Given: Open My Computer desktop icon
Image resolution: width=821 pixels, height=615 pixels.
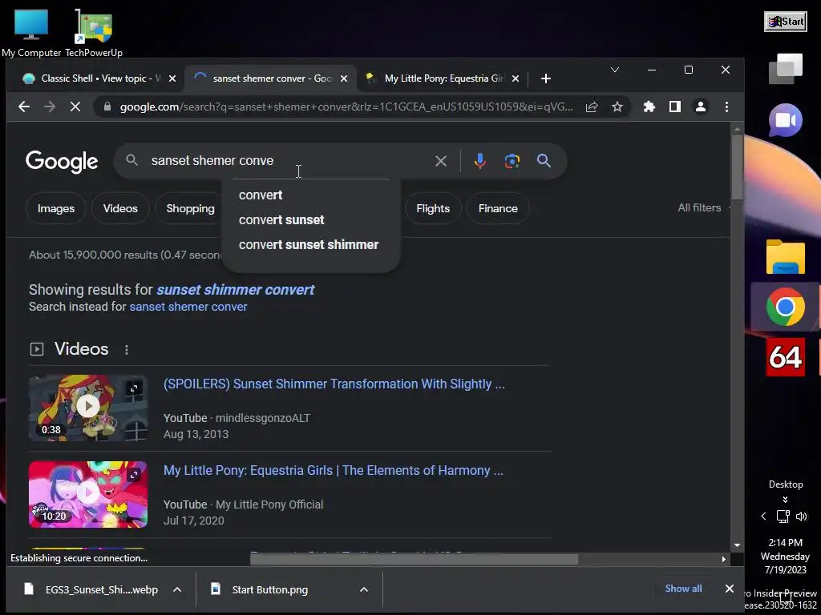Looking at the screenshot, I should 31,34.
